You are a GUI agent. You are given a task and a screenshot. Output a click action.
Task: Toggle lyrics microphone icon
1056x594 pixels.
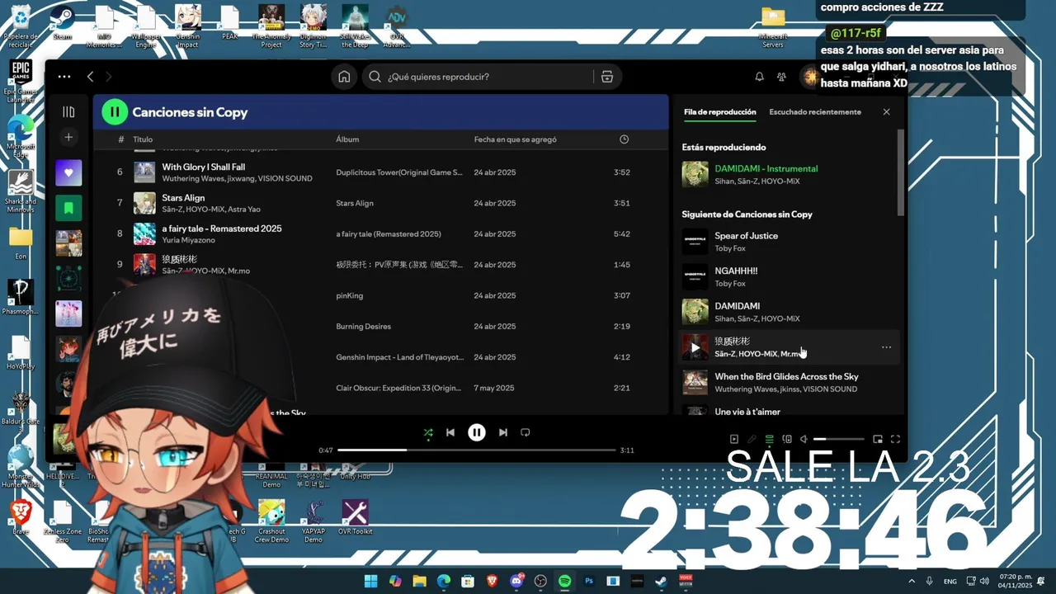pos(752,440)
